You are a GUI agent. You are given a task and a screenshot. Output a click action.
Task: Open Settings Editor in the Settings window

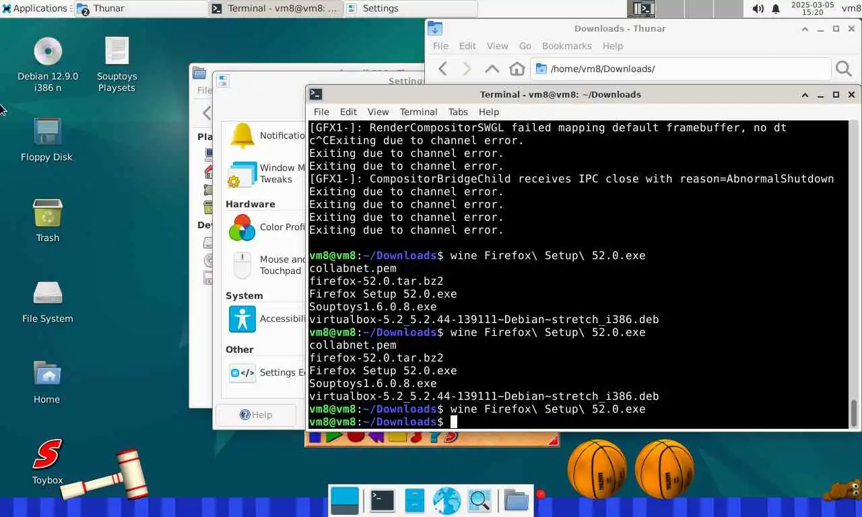click(x=267, y=372)
